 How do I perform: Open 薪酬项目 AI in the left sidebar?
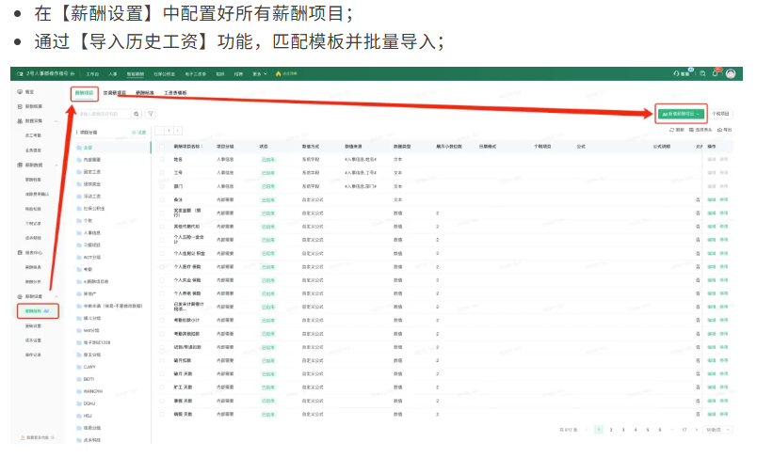38,311
